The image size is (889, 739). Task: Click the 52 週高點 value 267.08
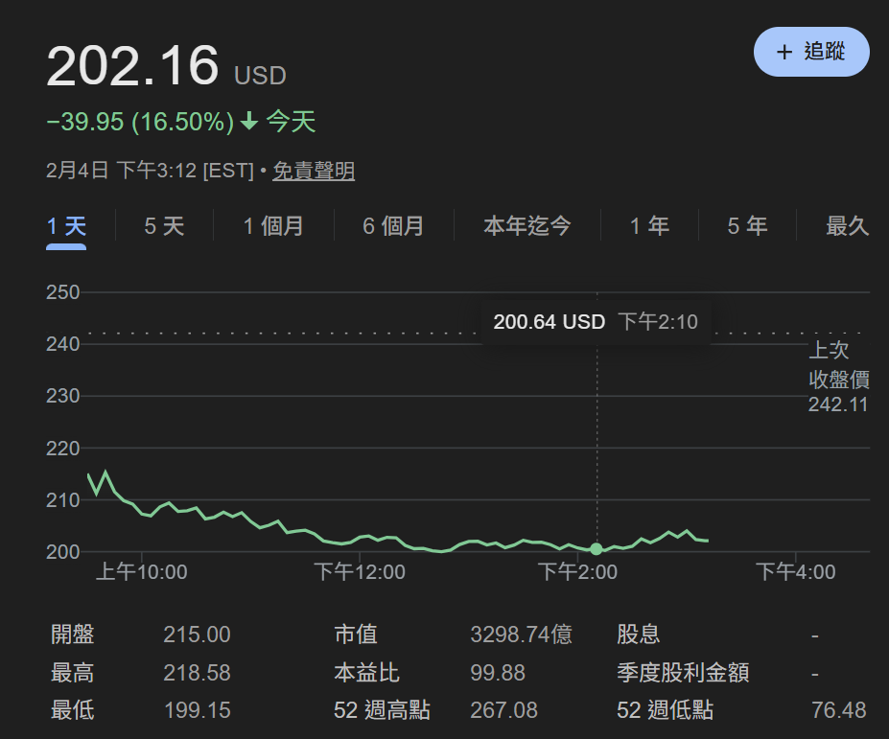tap(503, 710)
